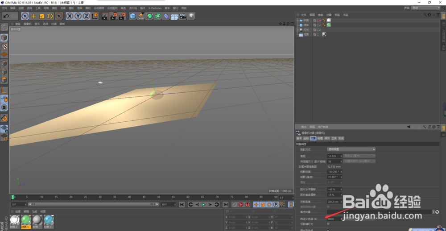446x231 pixels.
Task: Open 传感器尺寸 preset dropdown
Action: click(x=359, y=161)
